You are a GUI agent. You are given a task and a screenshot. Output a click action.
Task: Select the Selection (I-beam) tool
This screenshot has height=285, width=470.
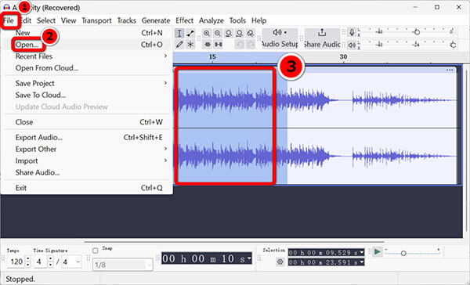[x=179, y=33]
